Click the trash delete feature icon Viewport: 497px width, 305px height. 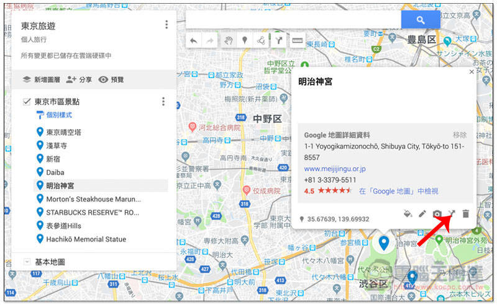click(x=465, y=214)
